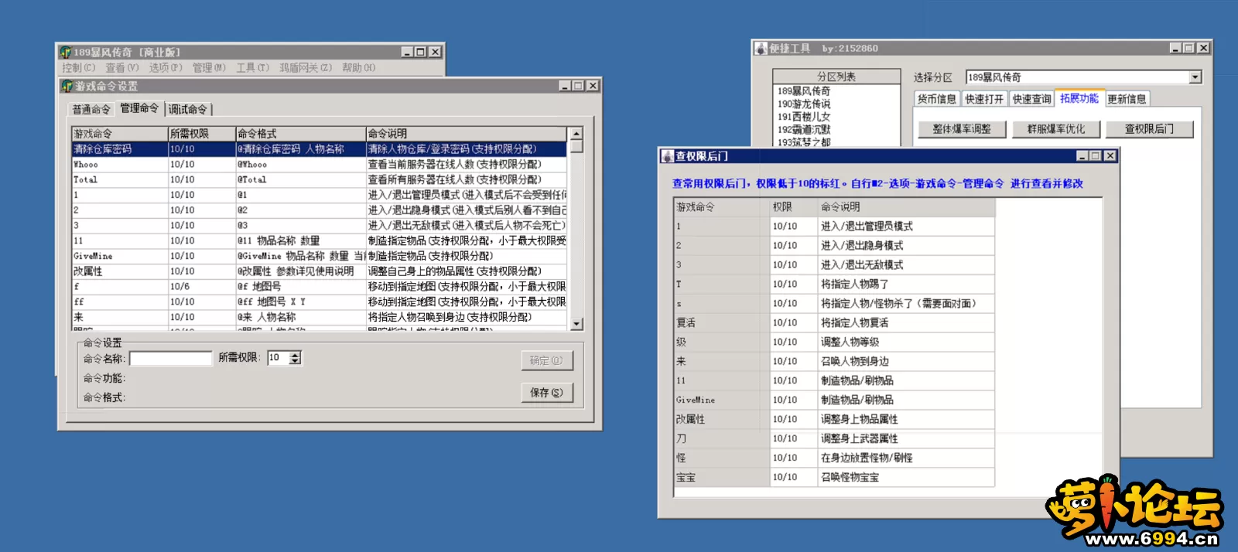Open the 工具(T) menu
Image resolution: width=1238 pixels, height=552 pixels.
[x=252, y=68]
